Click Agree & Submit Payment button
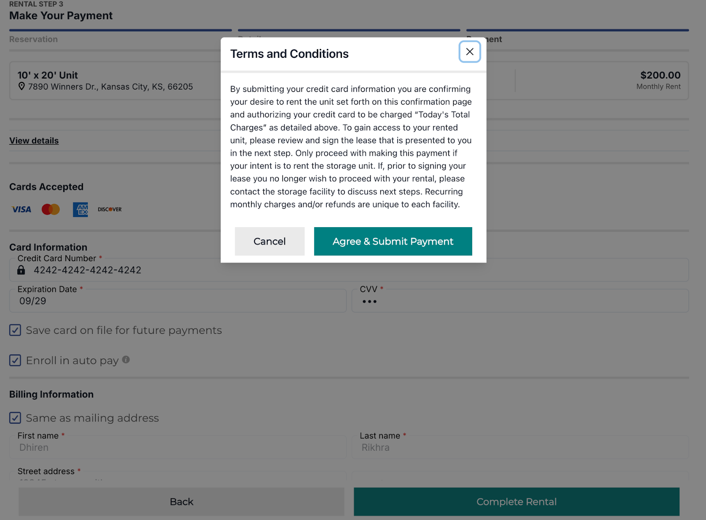 [393, 241]
